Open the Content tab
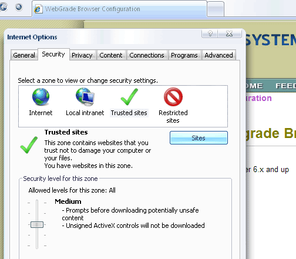 tap(111, 55)
